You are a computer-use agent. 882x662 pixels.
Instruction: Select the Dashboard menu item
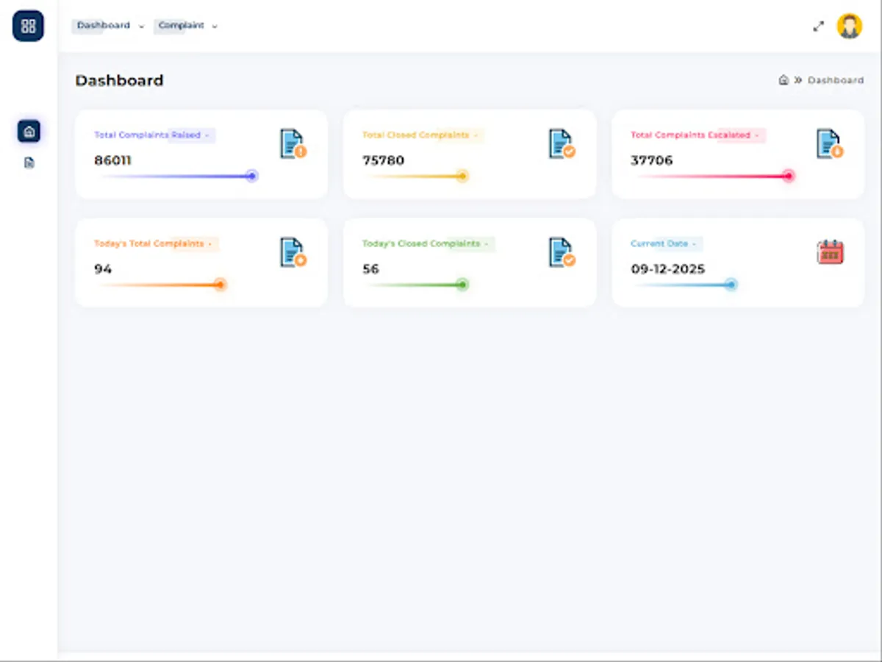coord(103,25)
